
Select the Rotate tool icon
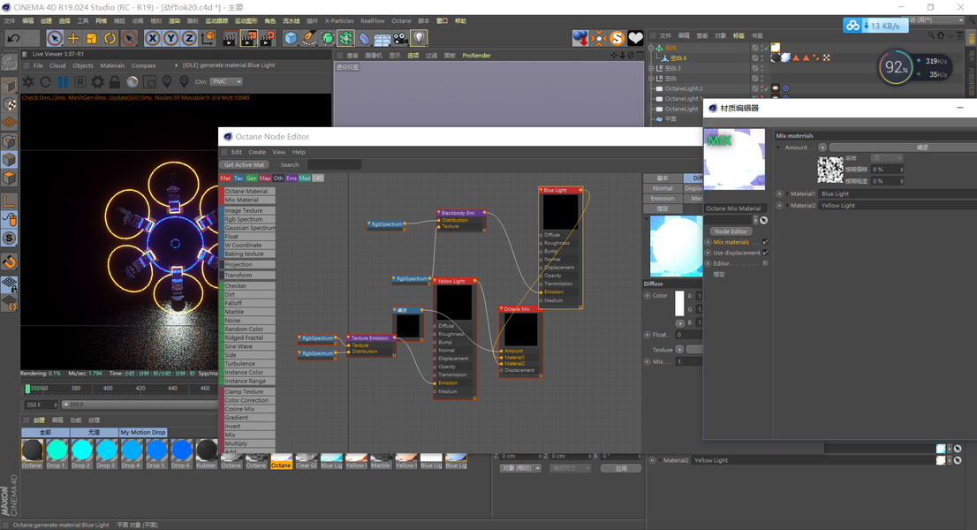110,38
